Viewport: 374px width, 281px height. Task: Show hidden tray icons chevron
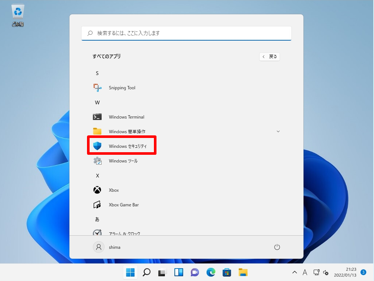coord(295,272)
